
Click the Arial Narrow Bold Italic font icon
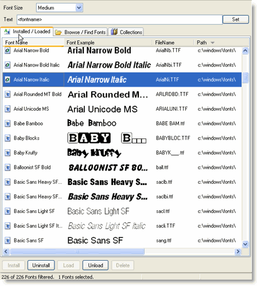(x=7, y=65)
